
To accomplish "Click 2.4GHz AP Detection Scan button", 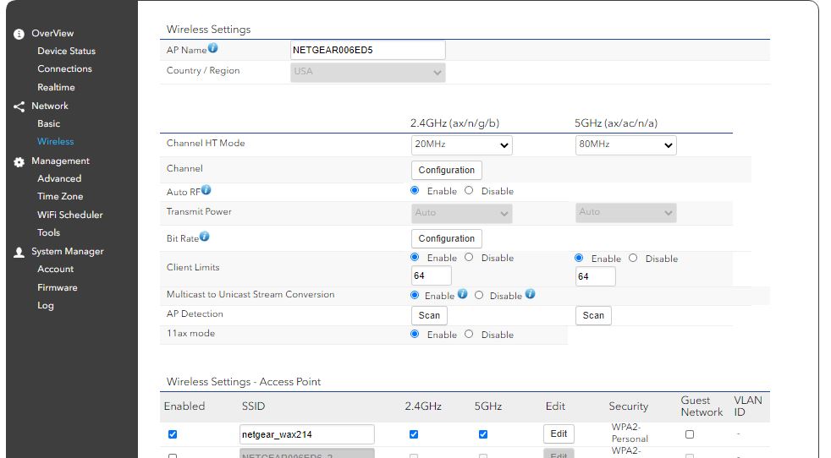I will 429,315.
